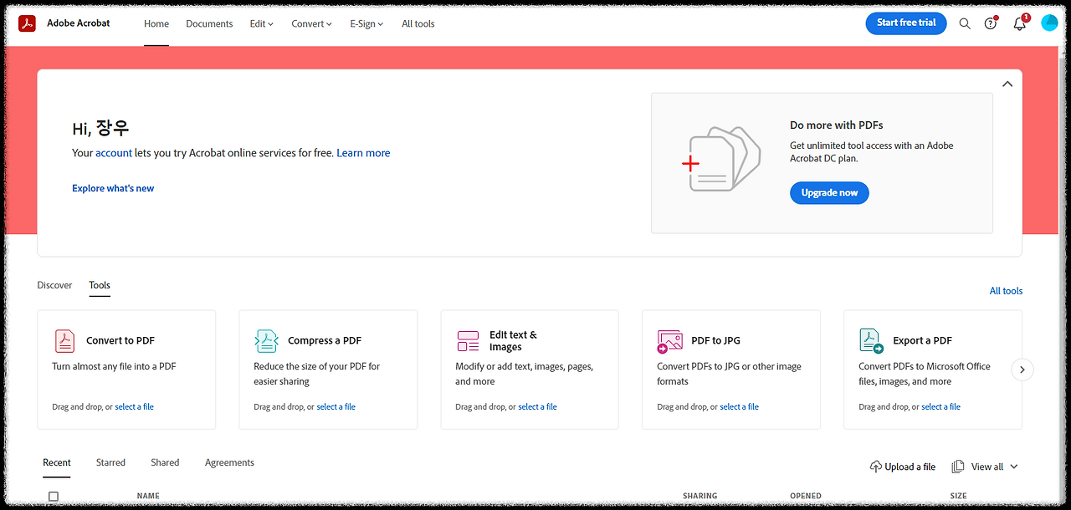Click the Start free trial button
The image size is (1071, 510).
click(x=905, y=23)
